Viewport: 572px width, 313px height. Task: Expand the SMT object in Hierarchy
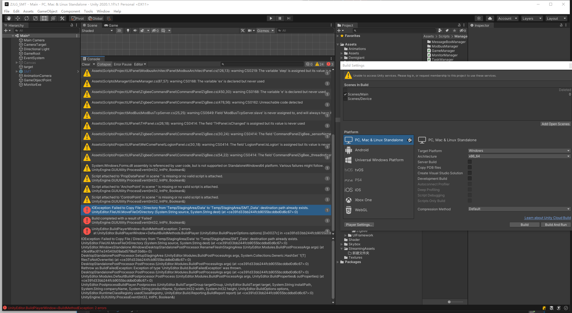pos(17,71)
